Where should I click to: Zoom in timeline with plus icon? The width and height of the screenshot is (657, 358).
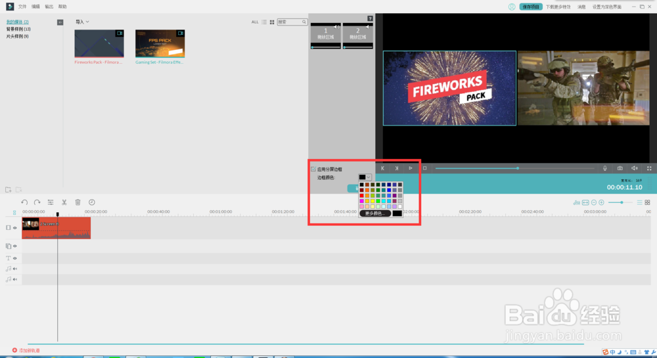click(x=601, y=203)
